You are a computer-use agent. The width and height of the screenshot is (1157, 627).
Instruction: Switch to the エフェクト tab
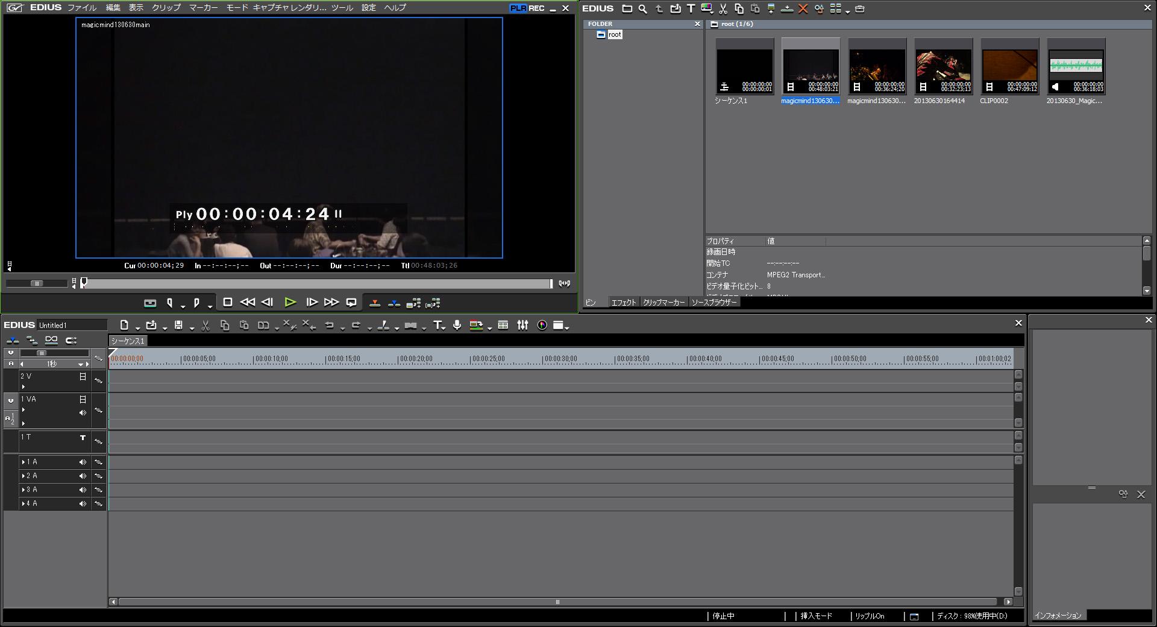[x=623, y=303]
